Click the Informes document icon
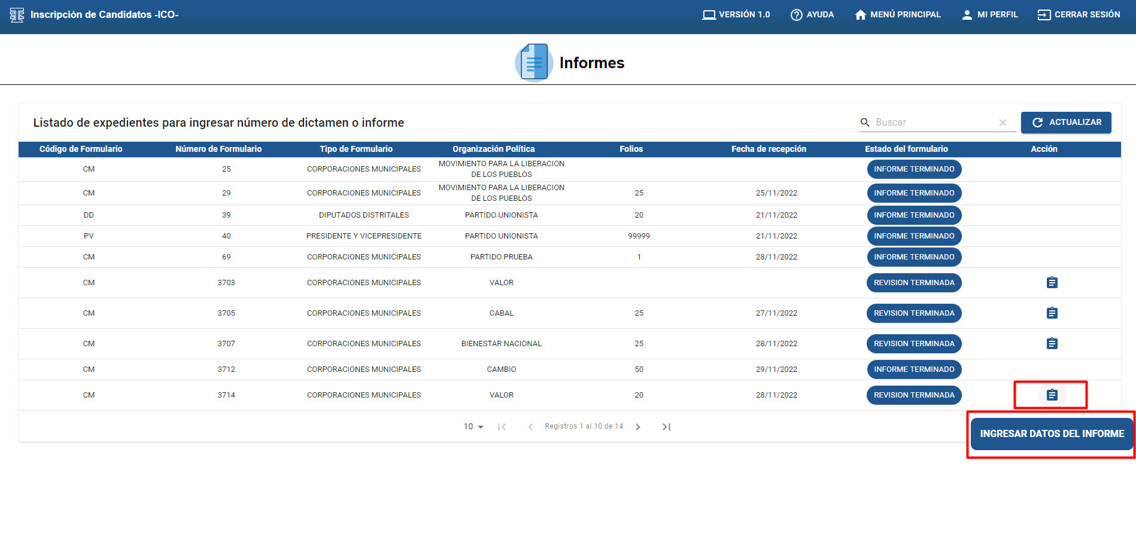This screenshot has width=1136, height=559. click(x=533, y=62)
